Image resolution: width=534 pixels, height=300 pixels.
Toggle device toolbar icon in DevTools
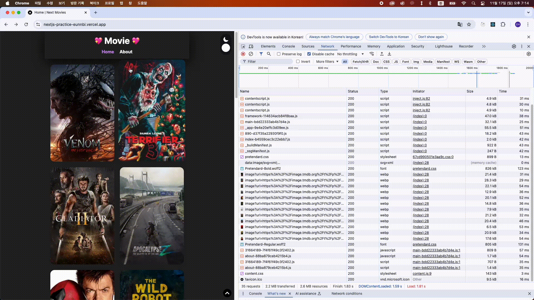251,46
